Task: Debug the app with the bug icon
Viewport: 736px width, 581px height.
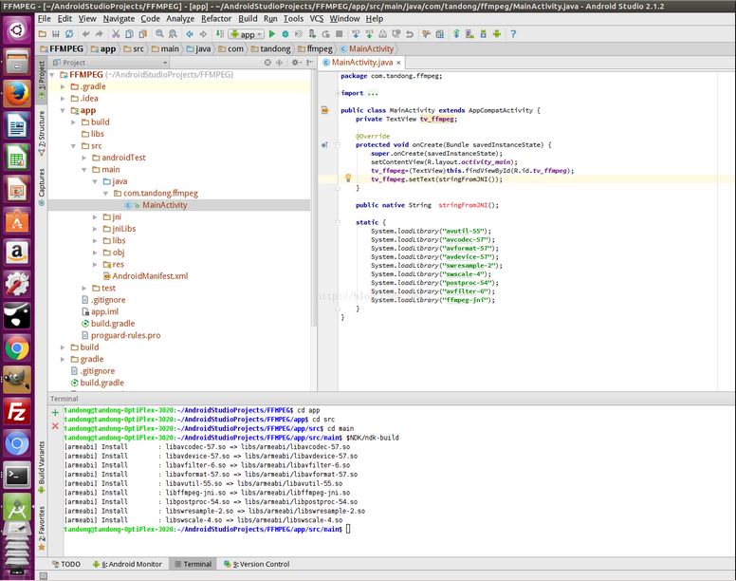Action: pyautogui.click(x=285, y=34)
